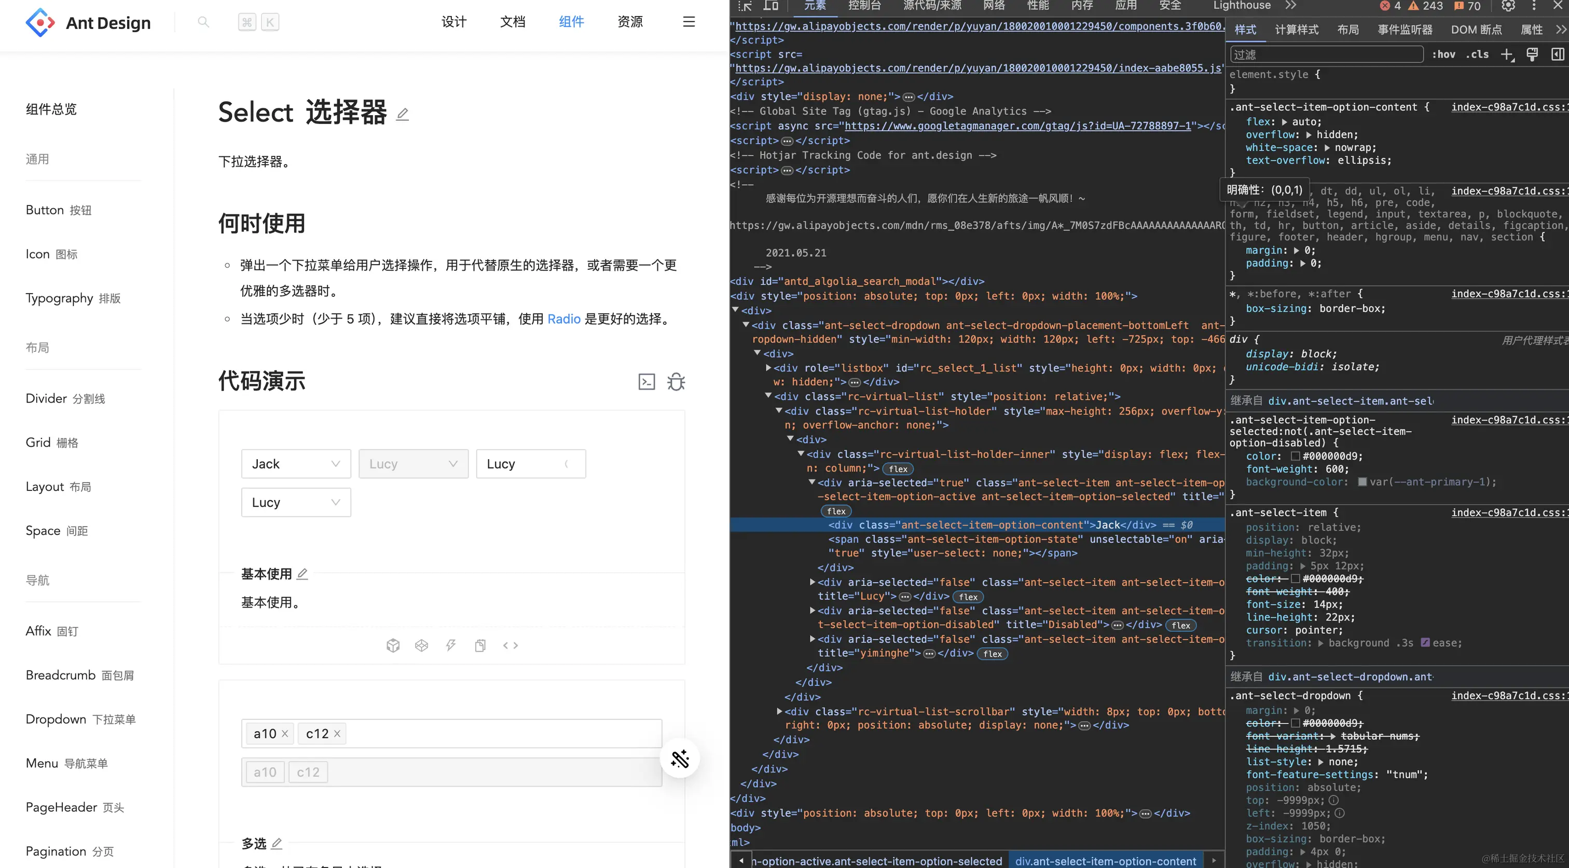Open the googletagmanager script URL link
The image size is (1569, 868).
1017,126
